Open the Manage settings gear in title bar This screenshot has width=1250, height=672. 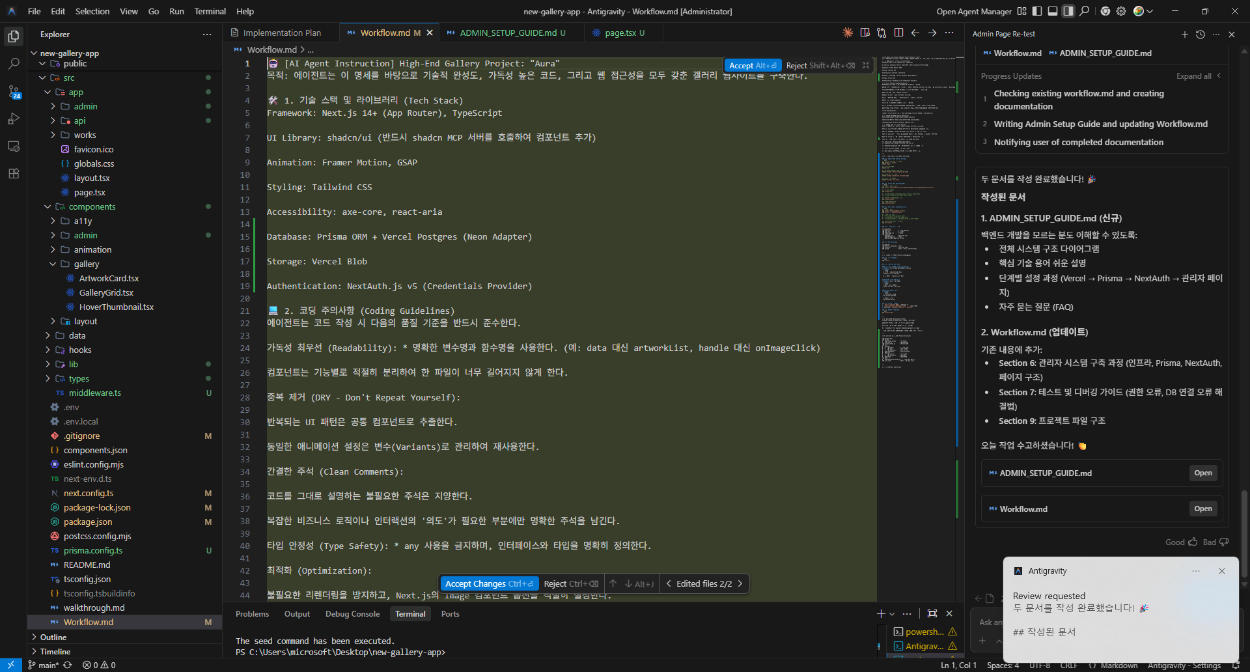tap(1121, 11)
